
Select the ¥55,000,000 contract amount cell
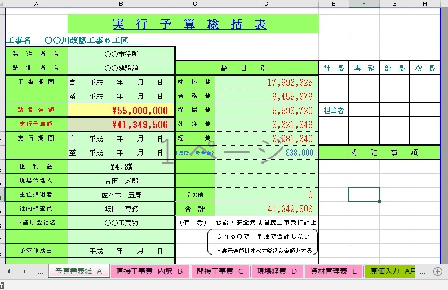(121, 110)
